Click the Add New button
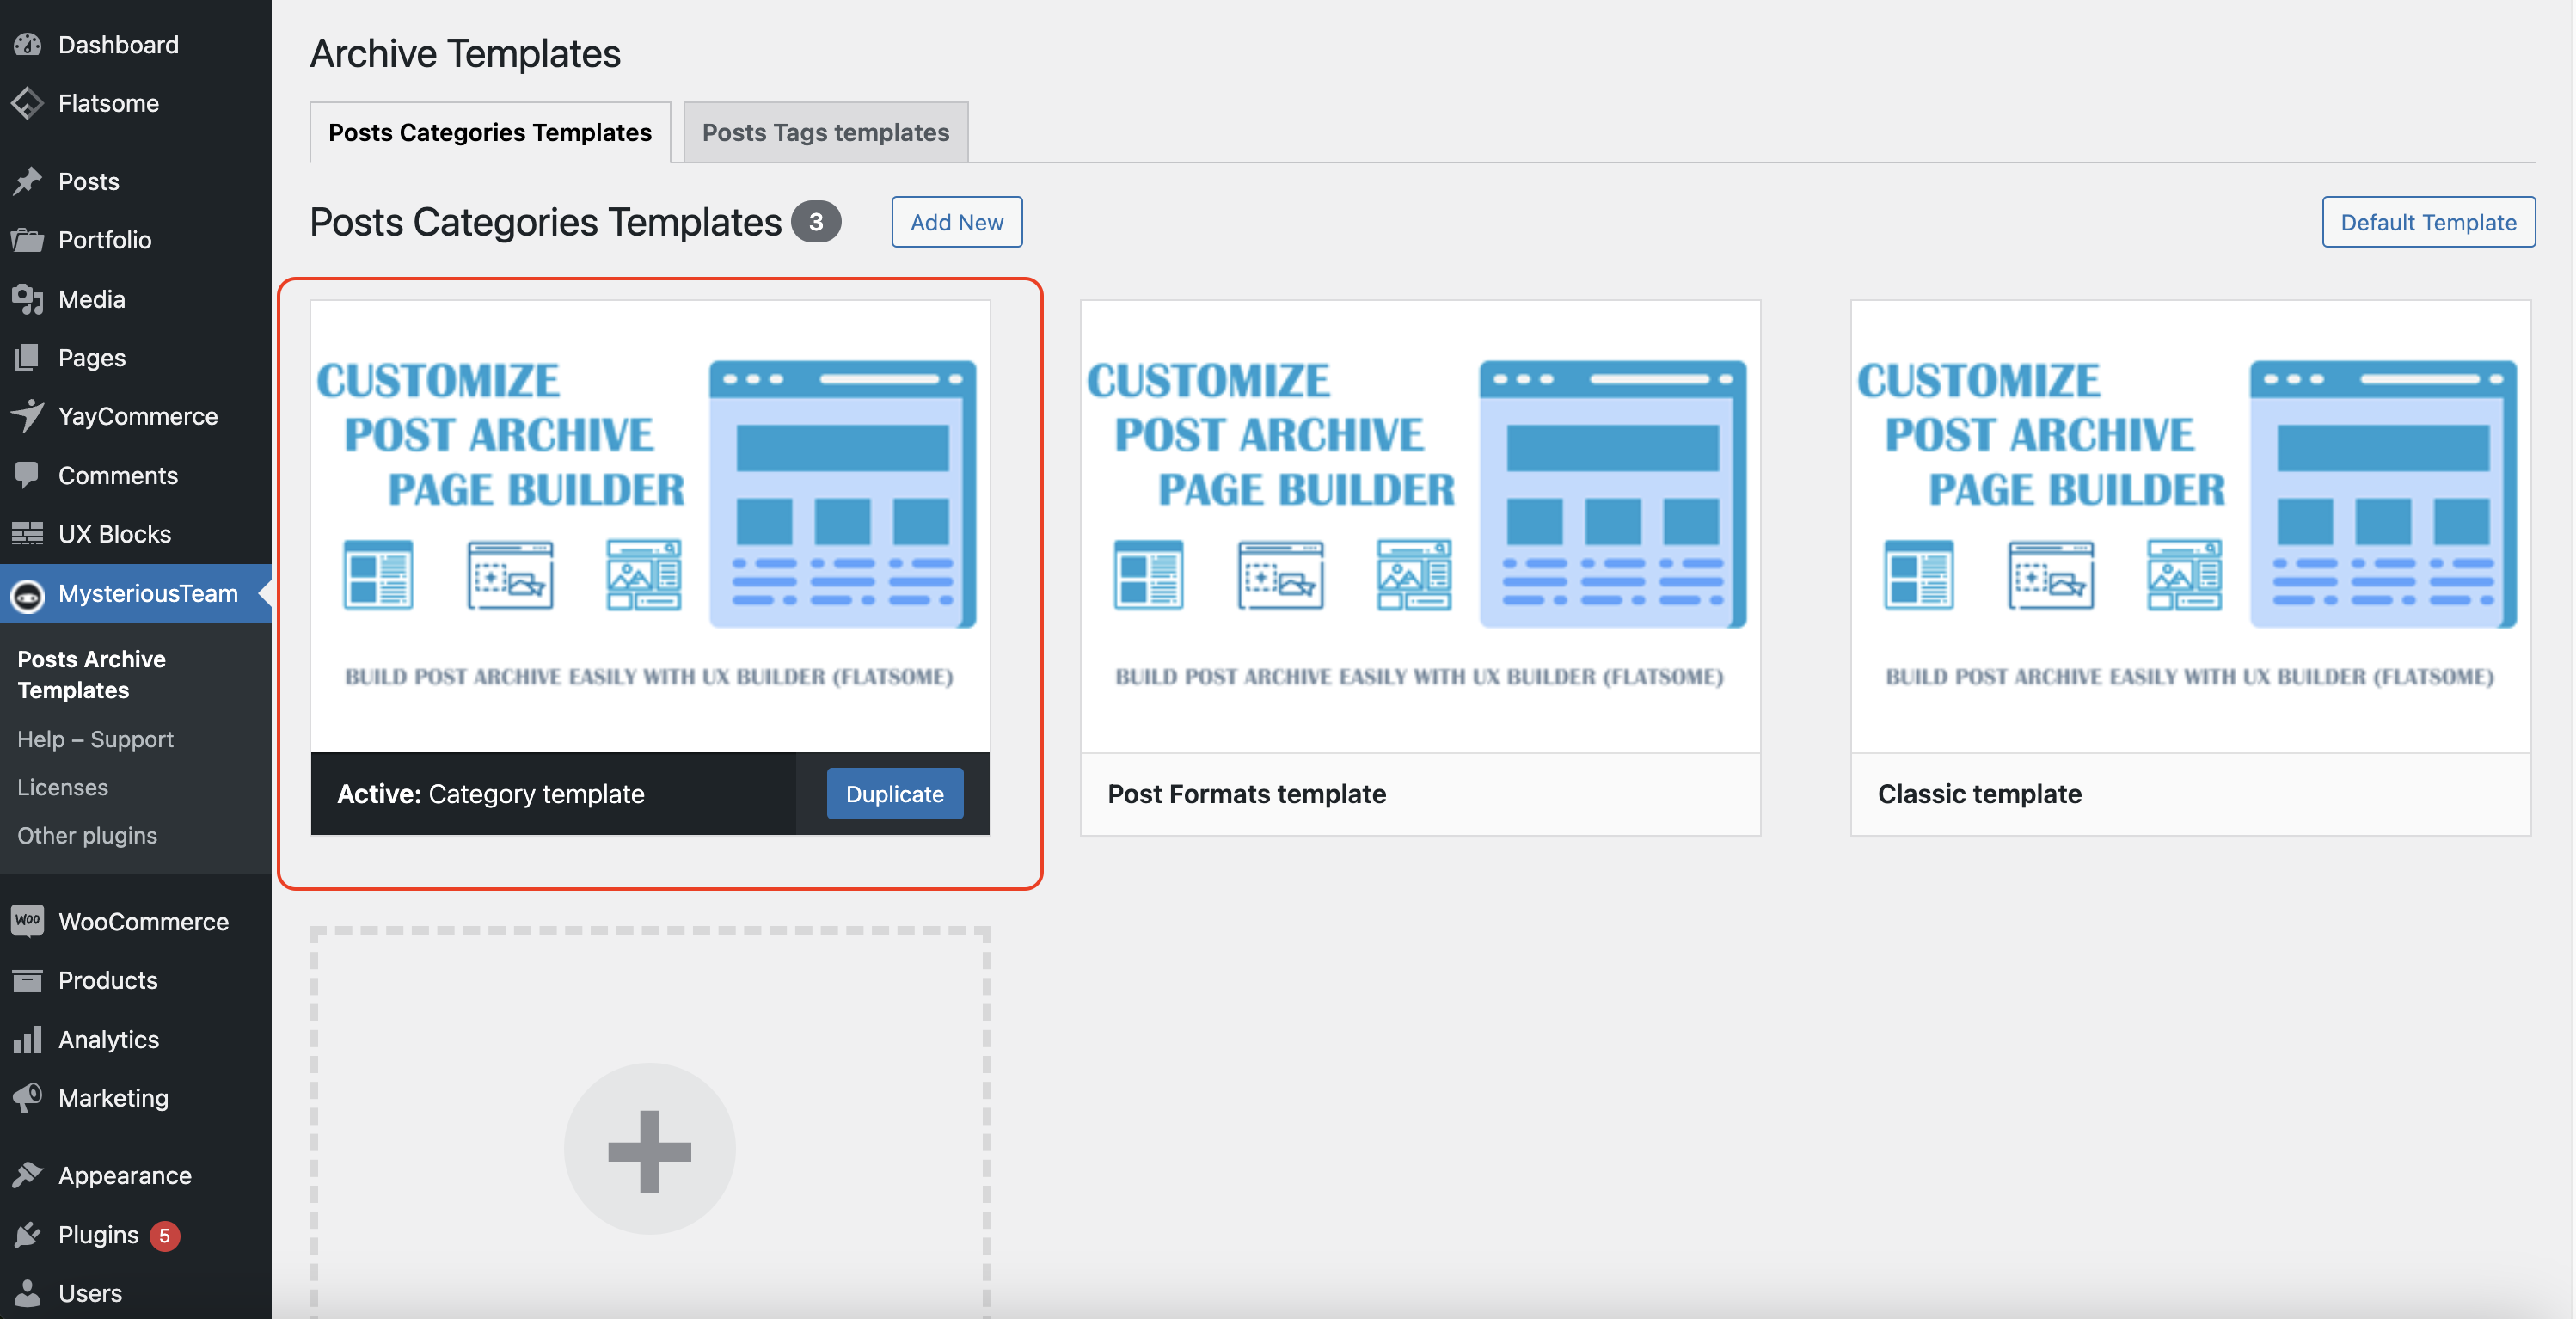This screenshot has height=1319, width=2576. click(956, 222)
